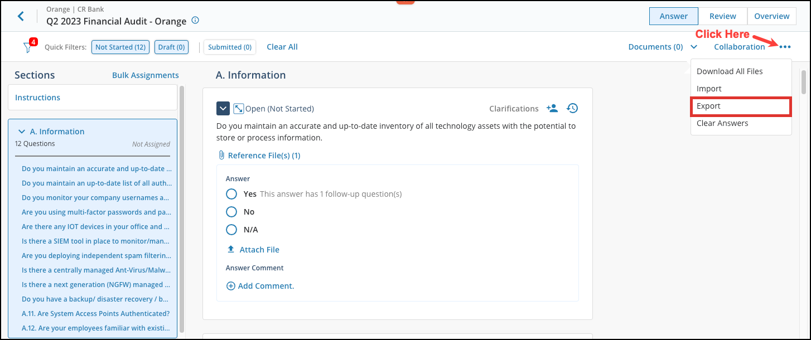Switch to the Overview tab

[x=772, y=16]
